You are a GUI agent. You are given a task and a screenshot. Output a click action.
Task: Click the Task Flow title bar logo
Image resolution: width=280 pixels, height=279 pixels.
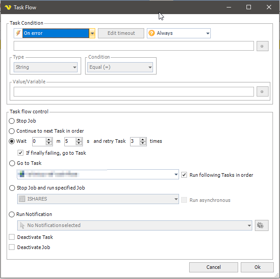pos(7,7)
